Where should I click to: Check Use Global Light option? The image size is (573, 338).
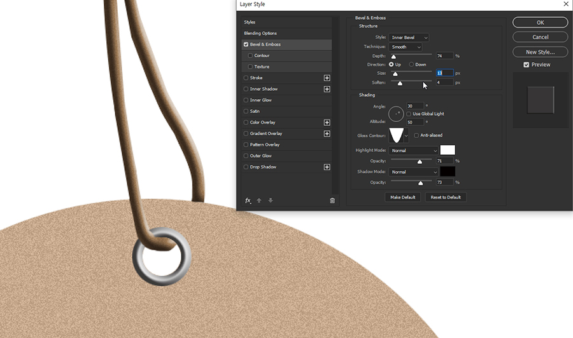[409, 114]
